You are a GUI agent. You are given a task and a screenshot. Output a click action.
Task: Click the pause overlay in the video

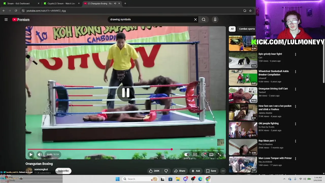(126, 93)
